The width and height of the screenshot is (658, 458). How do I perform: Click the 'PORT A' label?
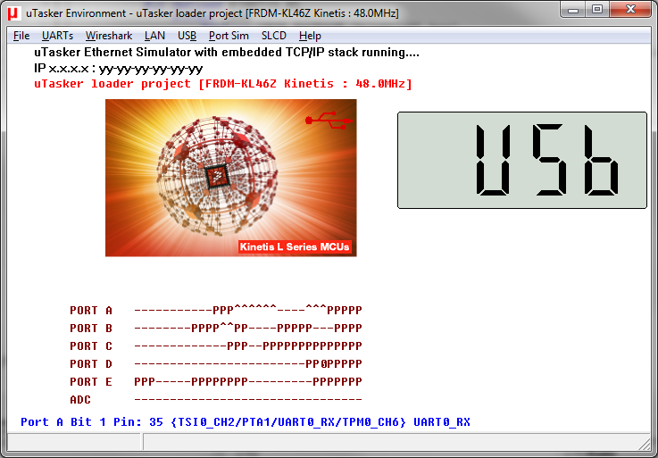click(x=91, y=310)
